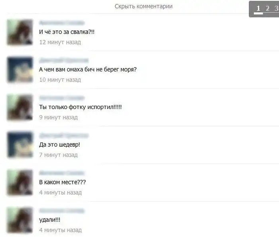Open the '10 минут назад' timestamp link
This screenshot has height=237, width=279.
60,80
